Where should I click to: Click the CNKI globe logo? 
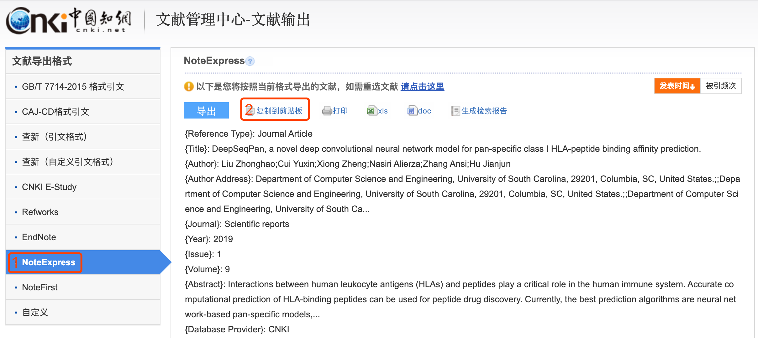[x=19, y=21]
